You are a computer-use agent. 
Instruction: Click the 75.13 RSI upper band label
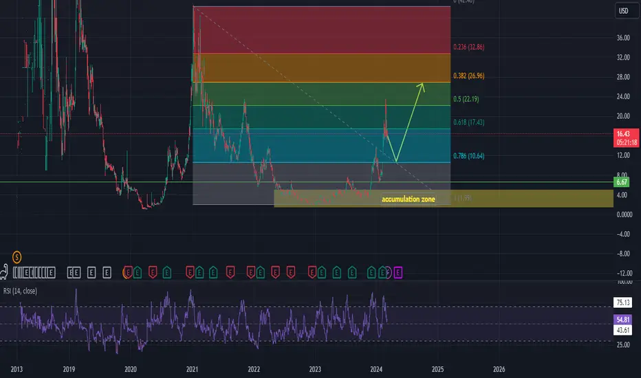pyautogui.click(x=622, y=302)
